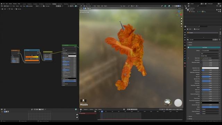Open the timeline Marker menu
The image size is (222, 125).
pos(100,109)
